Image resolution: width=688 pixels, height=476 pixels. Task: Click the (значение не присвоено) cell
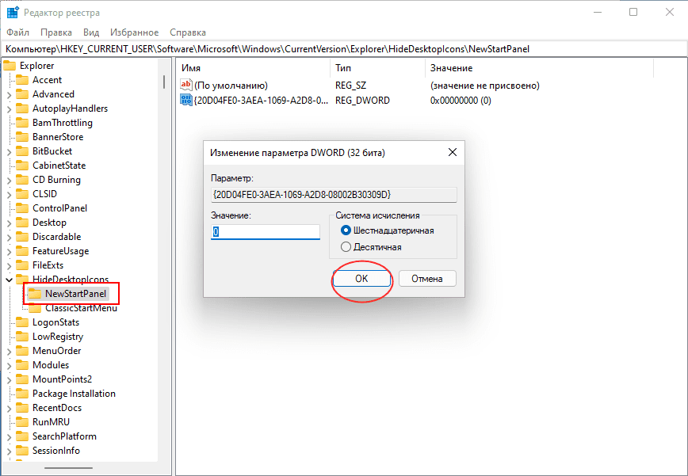click(x=485, y=86)
